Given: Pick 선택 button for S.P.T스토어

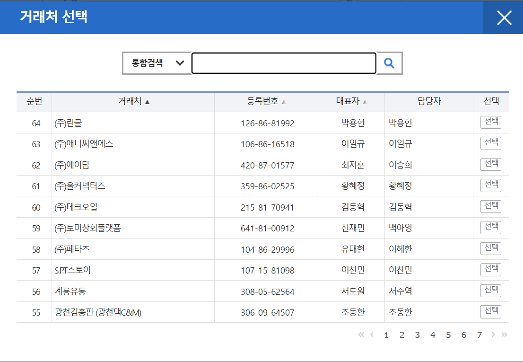Looking at the screenshot, I should coord(491,269).
